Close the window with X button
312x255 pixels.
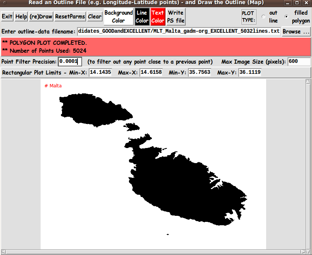point(306,3)
